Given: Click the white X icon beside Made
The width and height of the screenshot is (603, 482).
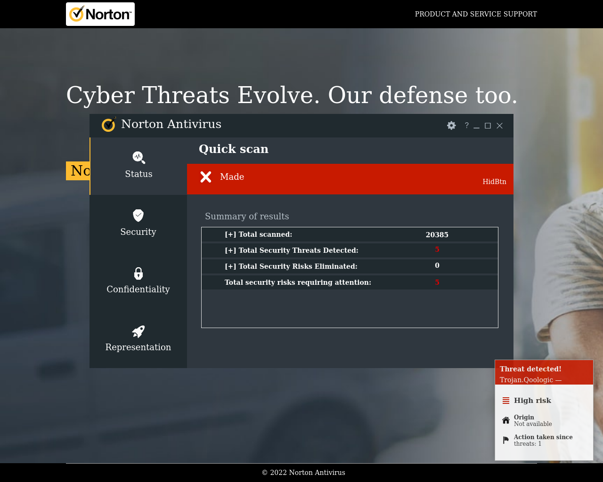Looking at the screenshot, I should [x=206, y=177].
